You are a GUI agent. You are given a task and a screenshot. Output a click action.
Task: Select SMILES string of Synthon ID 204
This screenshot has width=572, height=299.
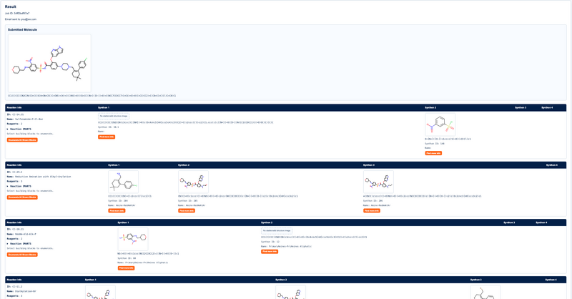pos(130,196)
